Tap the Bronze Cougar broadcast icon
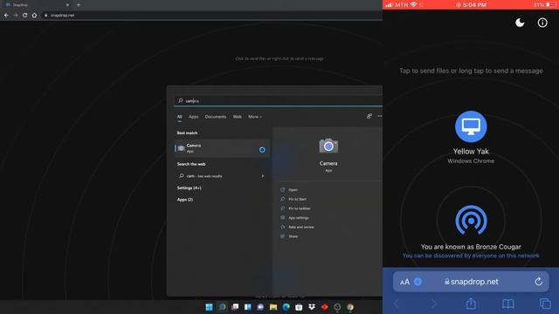Image resolution: width=559 pixels, height=314 pixels. (x=471, y=220)
